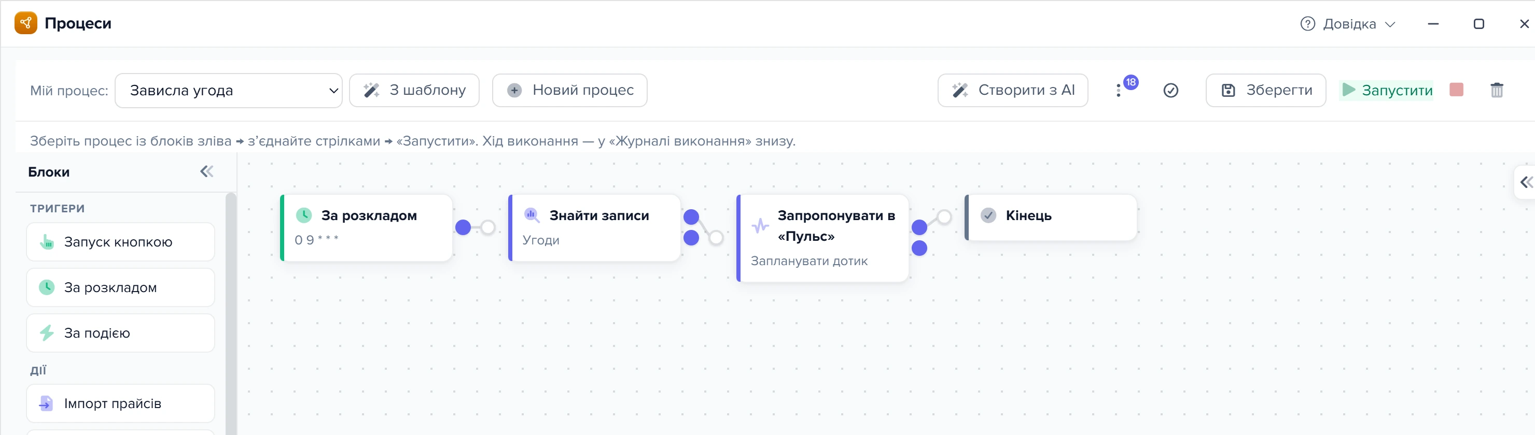Screen dimensions: 1535x435
Task: Click the orange Процеси app logo icon
Action: coord(25,23)
